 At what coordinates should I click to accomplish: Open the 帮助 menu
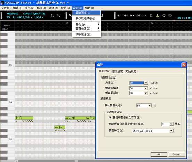coord(89,8)
